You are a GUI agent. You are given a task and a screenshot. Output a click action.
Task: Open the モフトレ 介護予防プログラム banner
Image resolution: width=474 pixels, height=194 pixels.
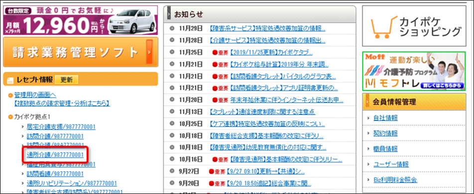(414, 71)
